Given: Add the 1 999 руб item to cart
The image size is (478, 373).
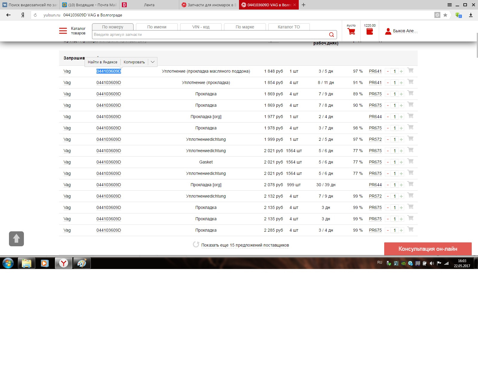Looking at the screenshot, I should tap(410, 138).
